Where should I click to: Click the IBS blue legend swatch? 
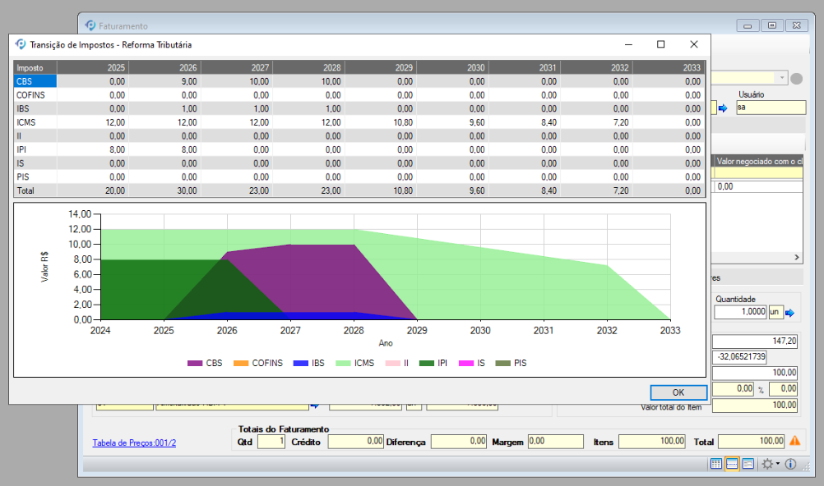coord(301,363)
